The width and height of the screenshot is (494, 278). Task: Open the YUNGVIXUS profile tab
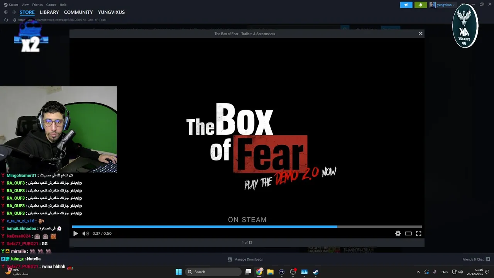click(x=111, y=12)
